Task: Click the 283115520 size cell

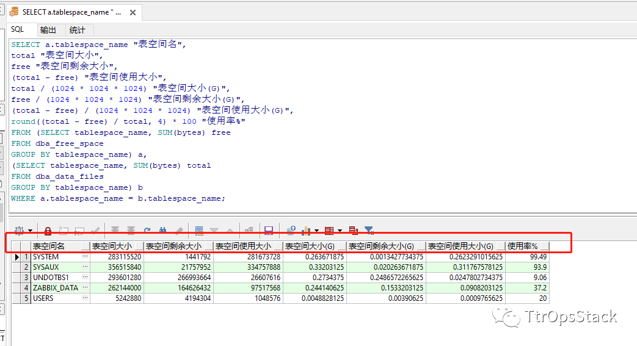Action: [x=117, y=257]
